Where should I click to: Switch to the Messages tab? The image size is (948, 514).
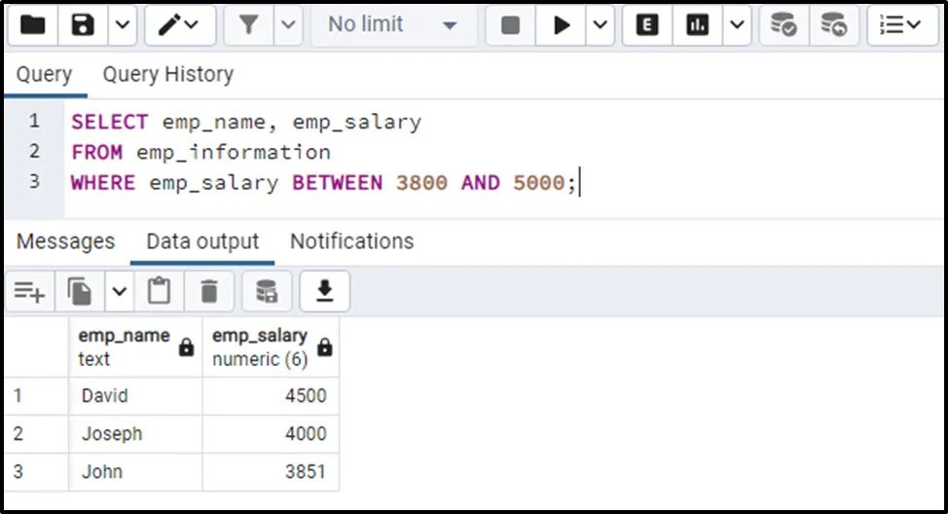click(x=65, y=241)
